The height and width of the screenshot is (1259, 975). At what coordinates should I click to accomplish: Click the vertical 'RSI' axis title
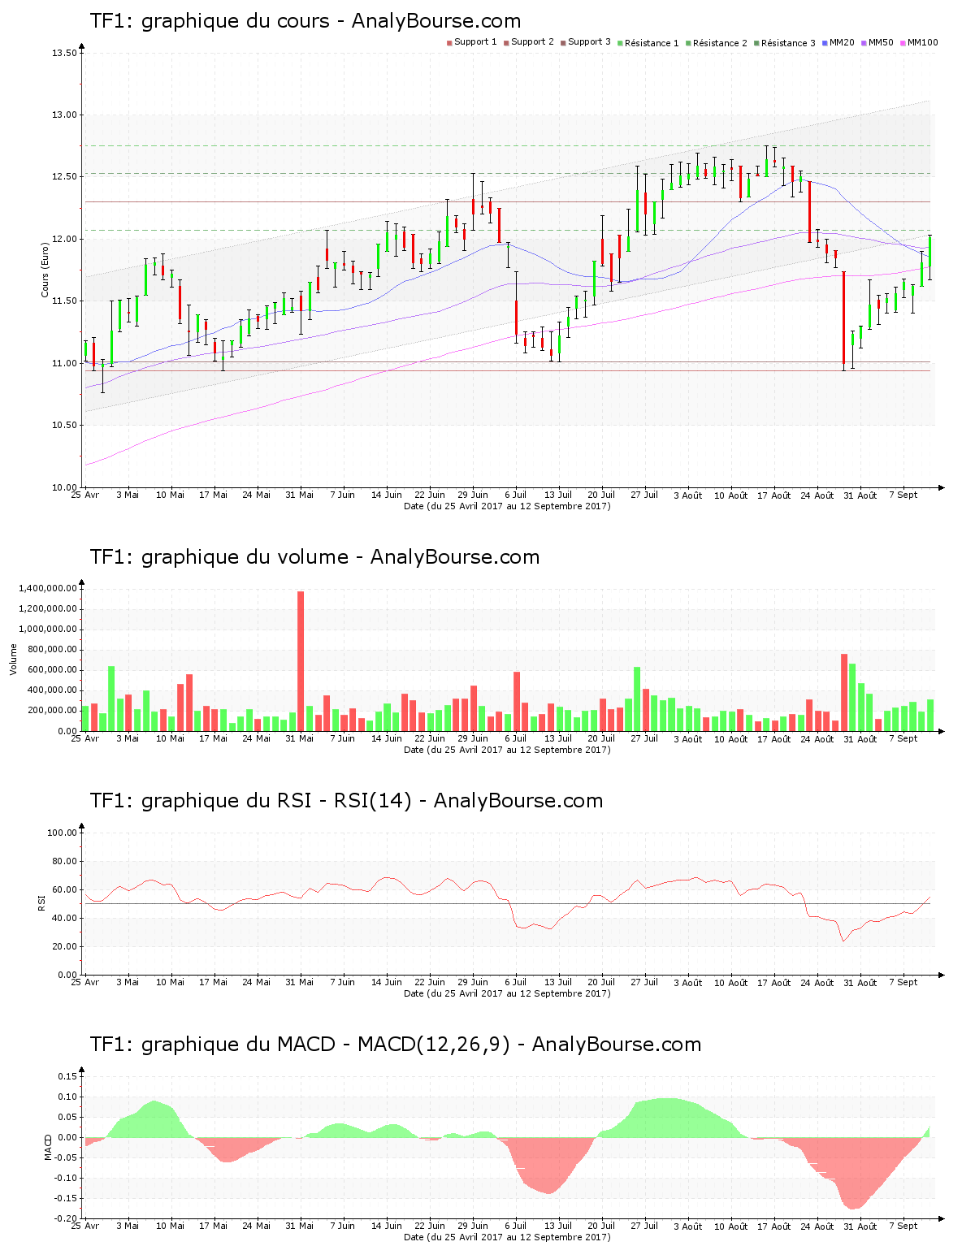click(x=41, y=902)
